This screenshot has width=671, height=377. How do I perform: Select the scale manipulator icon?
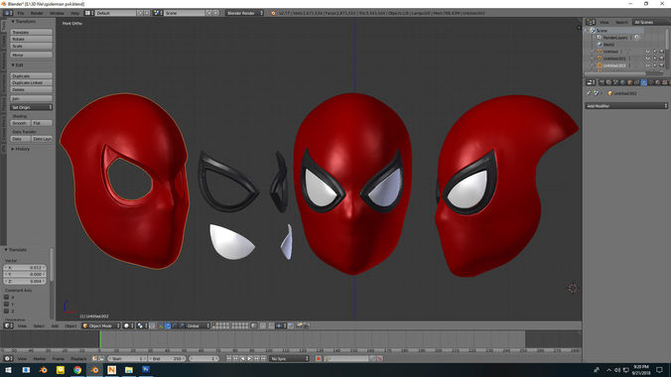[182, 325]
